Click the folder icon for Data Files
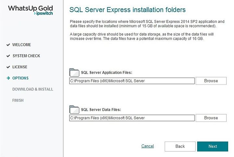Image resolution: width=234 pixels, height=157 pixels. [x=74, y=110]
